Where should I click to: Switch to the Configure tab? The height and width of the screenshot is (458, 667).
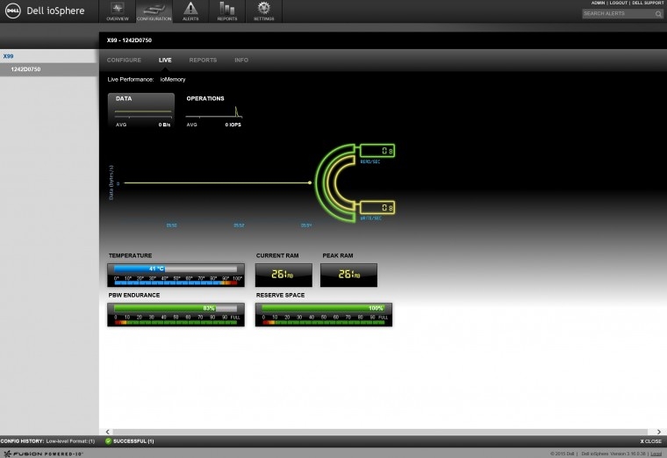tap(124, 60)
